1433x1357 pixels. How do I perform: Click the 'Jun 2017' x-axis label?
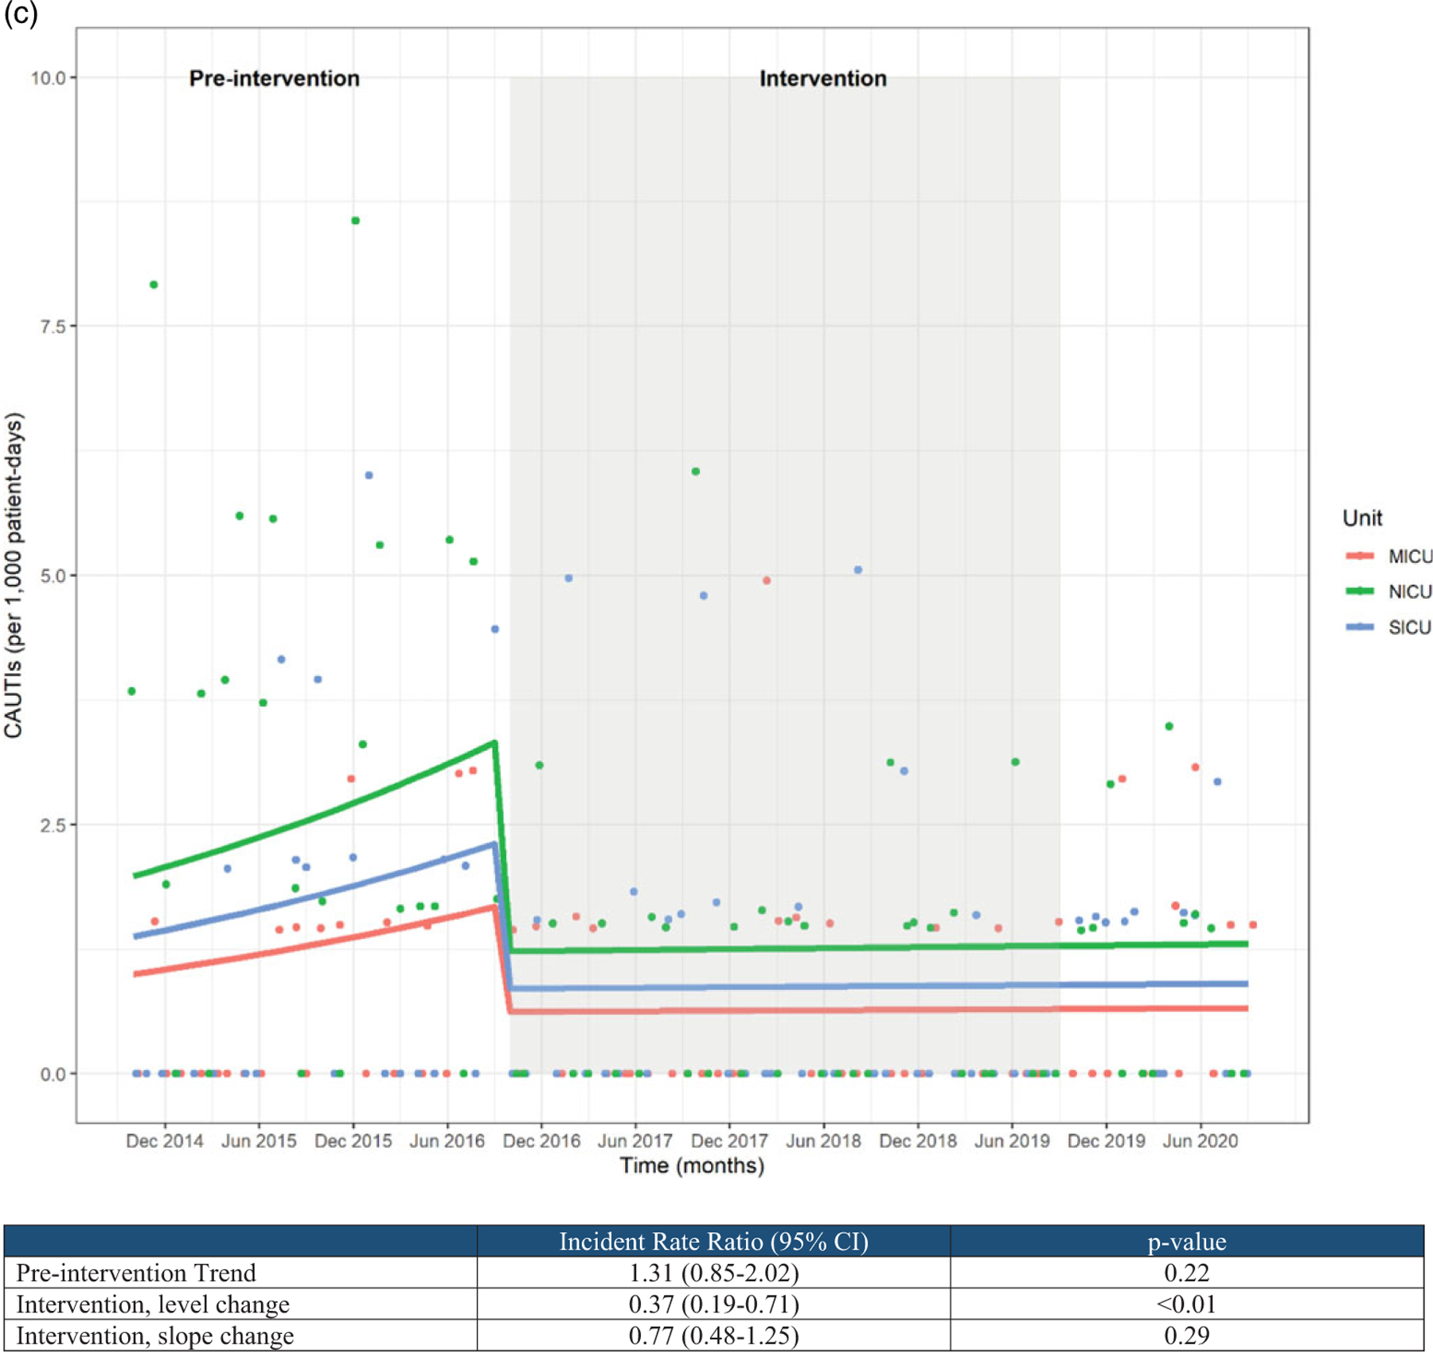click(x=635, y=1140)
